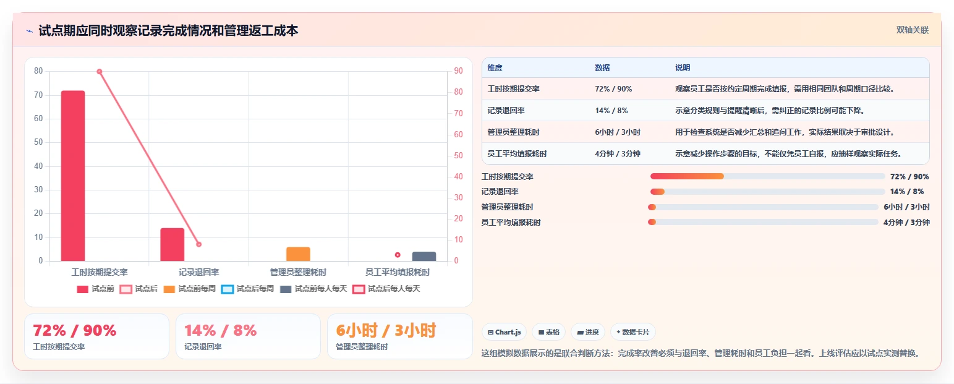Image resolution: width=954 pixels, height=384 pixels.
Task: Click the red bar for 记录退回率
Action: click(x=172, y=245)
